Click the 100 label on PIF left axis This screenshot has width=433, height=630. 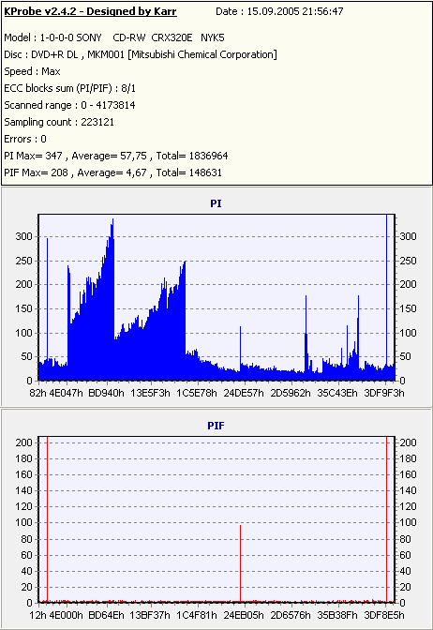coord(23,522)
